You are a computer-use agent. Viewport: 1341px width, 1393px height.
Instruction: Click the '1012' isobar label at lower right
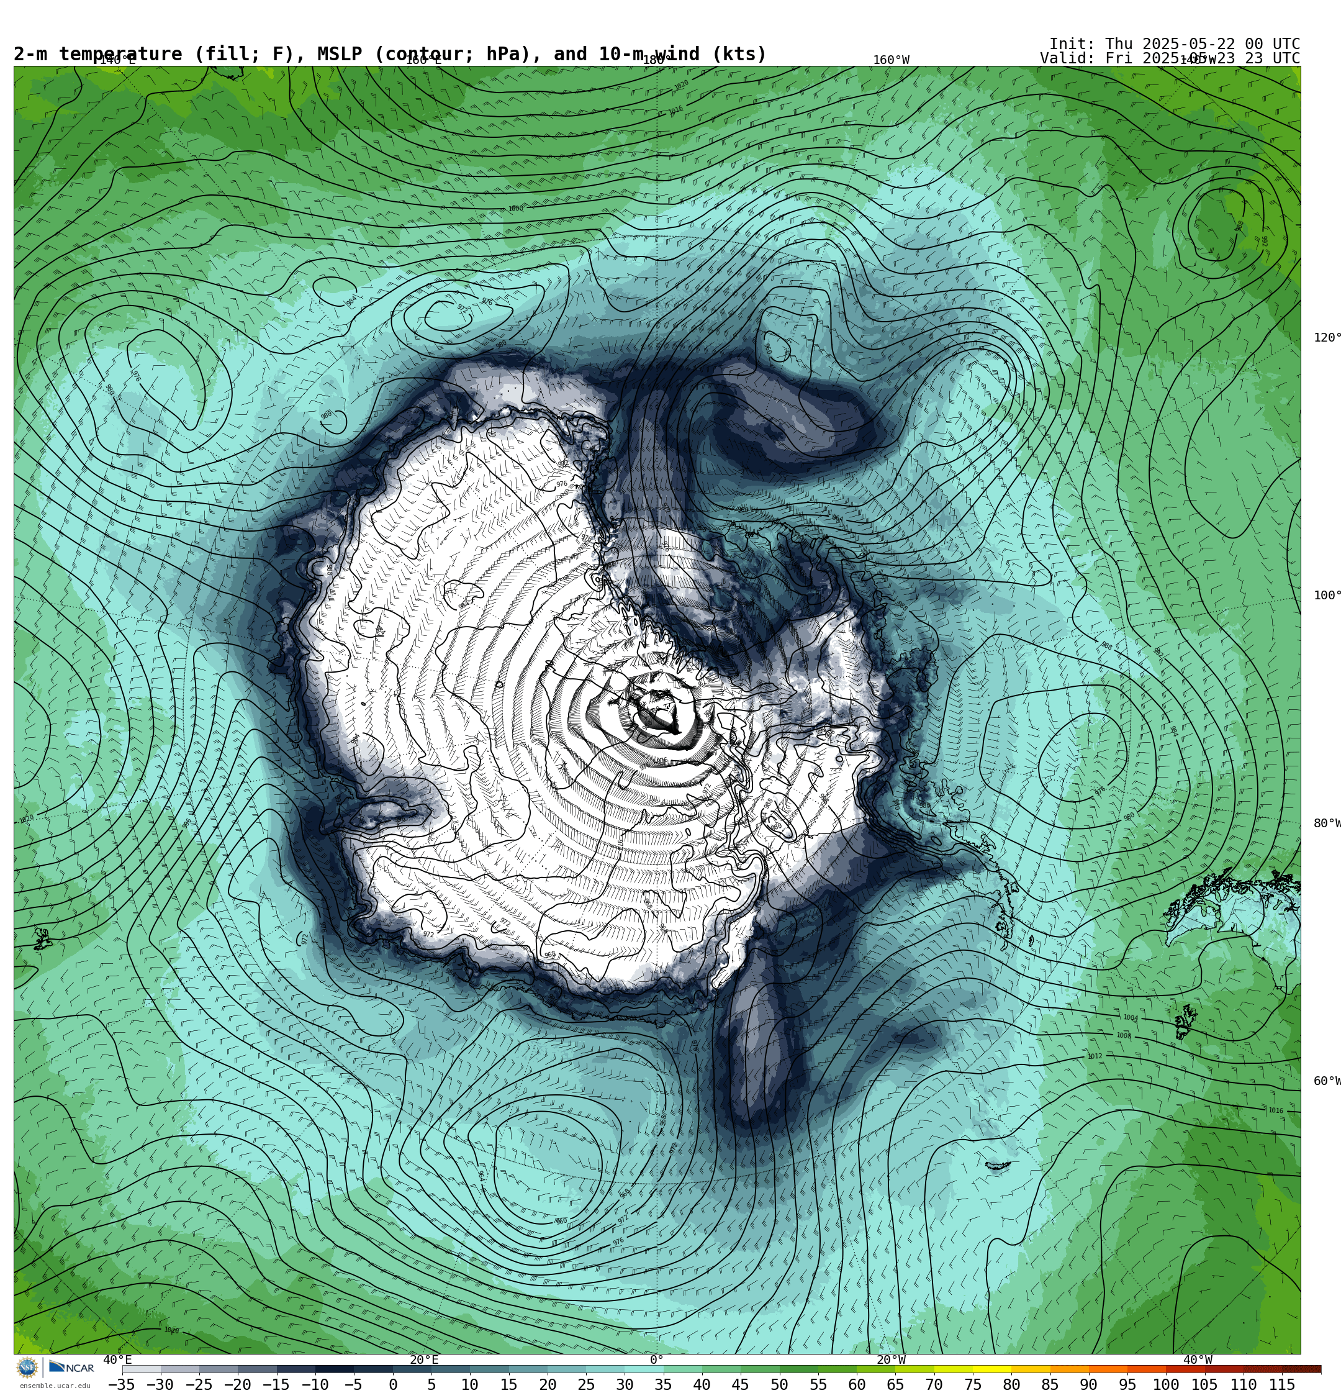pos(1095,1056)
